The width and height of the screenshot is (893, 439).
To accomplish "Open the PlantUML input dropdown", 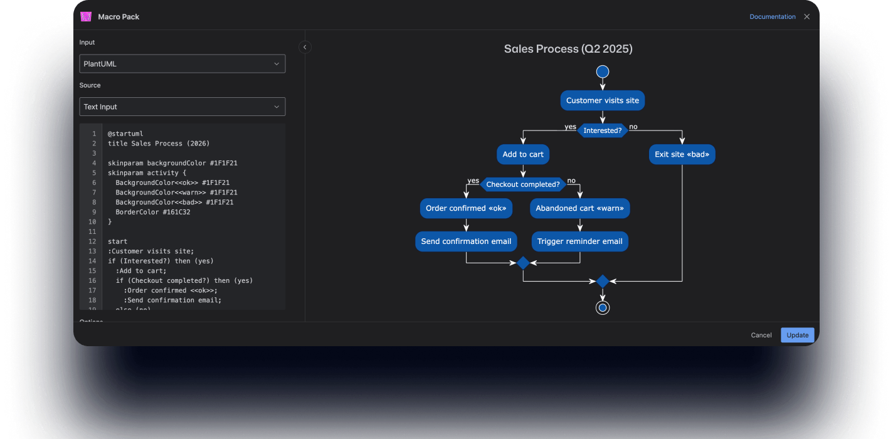I will point(182,64).
